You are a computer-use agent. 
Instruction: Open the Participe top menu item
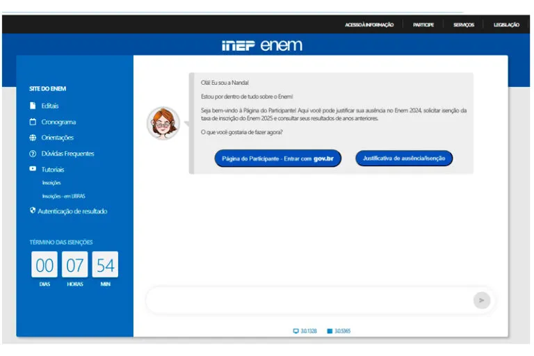[423, 24]
